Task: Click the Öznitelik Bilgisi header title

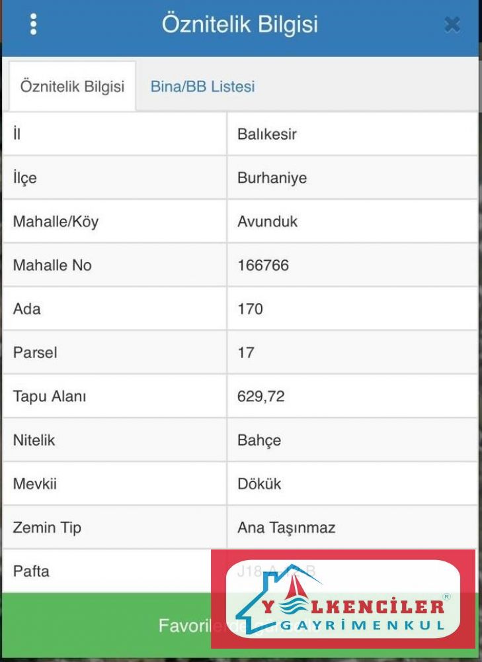Action: click(240, 24)
